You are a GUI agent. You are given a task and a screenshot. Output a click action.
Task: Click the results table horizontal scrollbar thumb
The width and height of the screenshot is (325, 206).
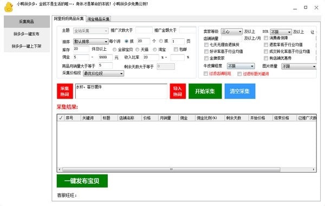click(x=171, y=169)
